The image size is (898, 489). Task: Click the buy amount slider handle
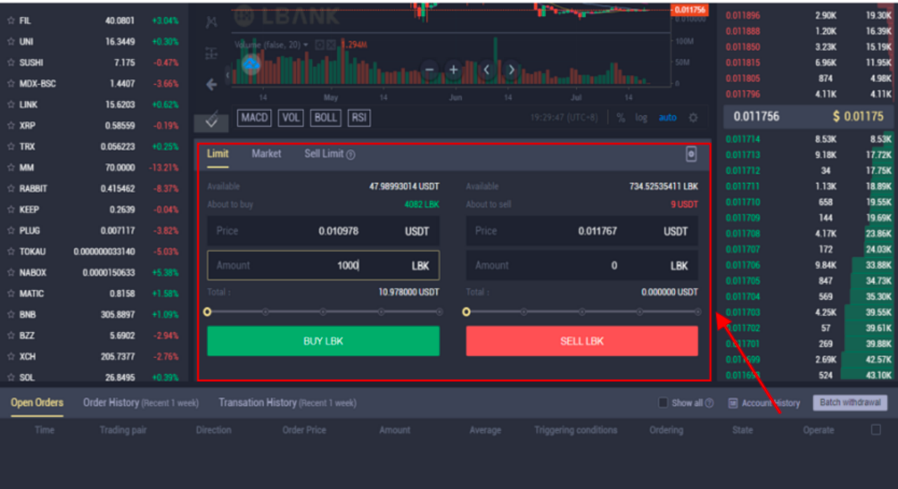(208, 312)
